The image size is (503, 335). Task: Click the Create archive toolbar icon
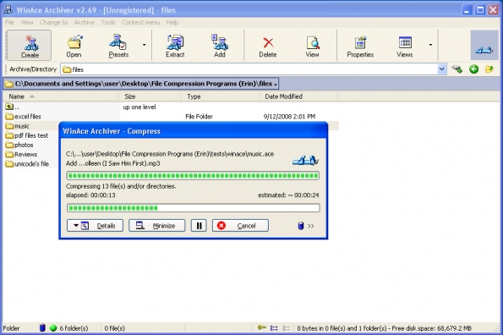point(30,45)
